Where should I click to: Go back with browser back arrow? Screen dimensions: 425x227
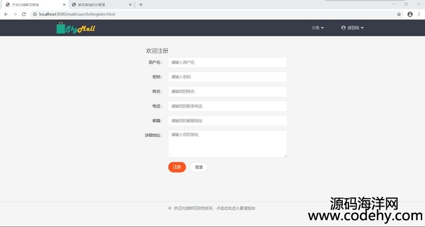pos(6,14)
